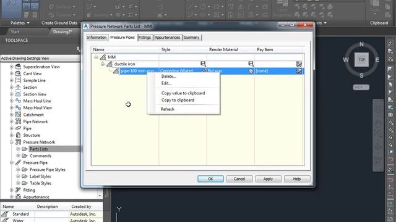Click the Pipe Network icon

[18, 121]
